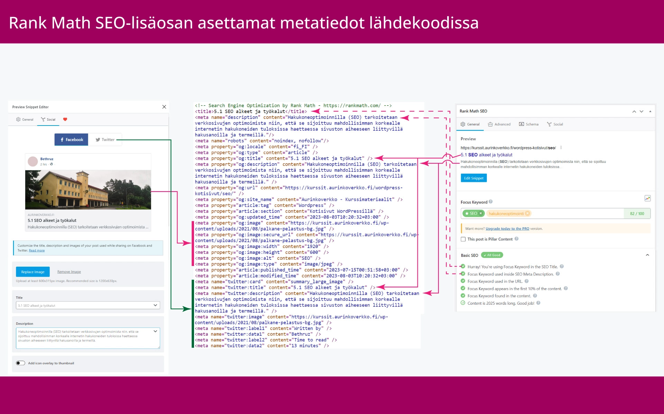
Task: Remove the SEO focus keyword tag
Action: (481, 213)
